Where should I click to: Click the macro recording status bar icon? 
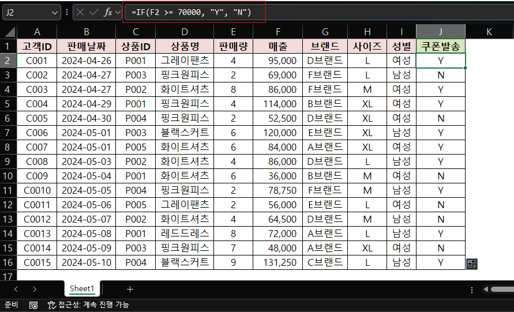click(33, 306)
